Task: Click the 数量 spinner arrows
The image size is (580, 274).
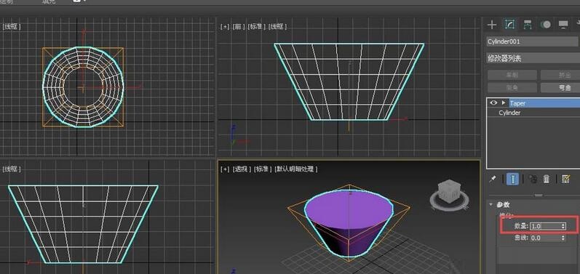Action: click(563, 226)
